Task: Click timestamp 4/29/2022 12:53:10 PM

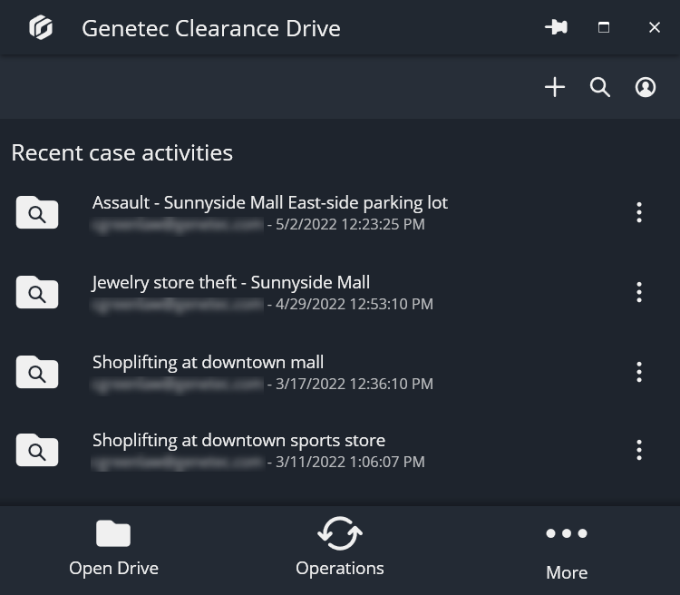Action: [355, 304]
